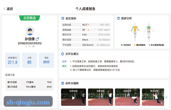
Task: Click the 摆臂幅度 indicator row
Action: click(86, 30)
